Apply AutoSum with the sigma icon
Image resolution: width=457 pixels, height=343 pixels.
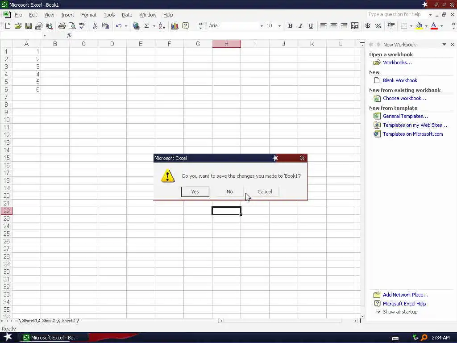[x=146, y=26]
